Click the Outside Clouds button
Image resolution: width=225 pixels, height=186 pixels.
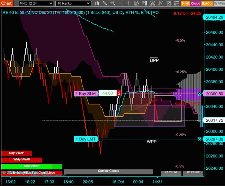[x=108, y=172]
